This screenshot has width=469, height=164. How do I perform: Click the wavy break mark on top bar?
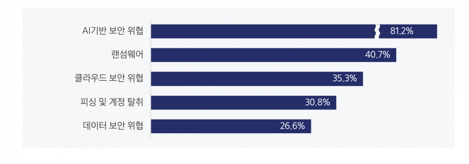coord(377,31)
